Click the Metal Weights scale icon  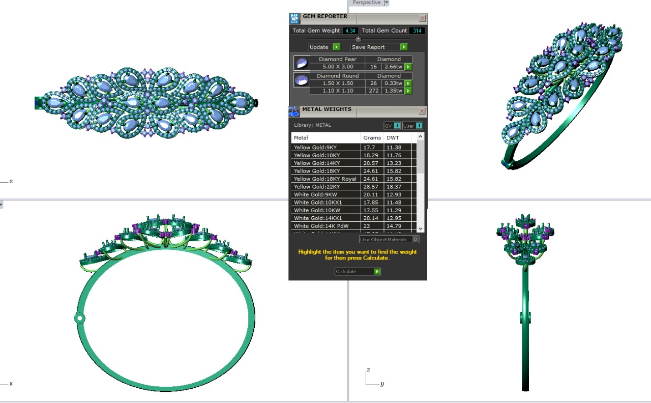[x=294, y=111]
